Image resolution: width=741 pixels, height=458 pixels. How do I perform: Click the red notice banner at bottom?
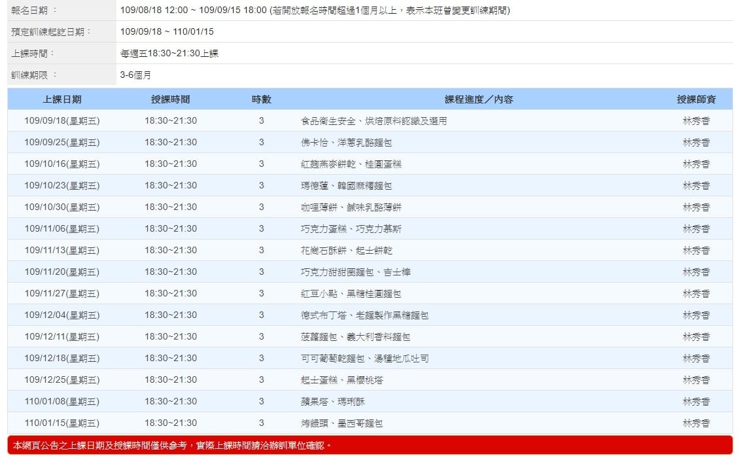tap(370, 446)
